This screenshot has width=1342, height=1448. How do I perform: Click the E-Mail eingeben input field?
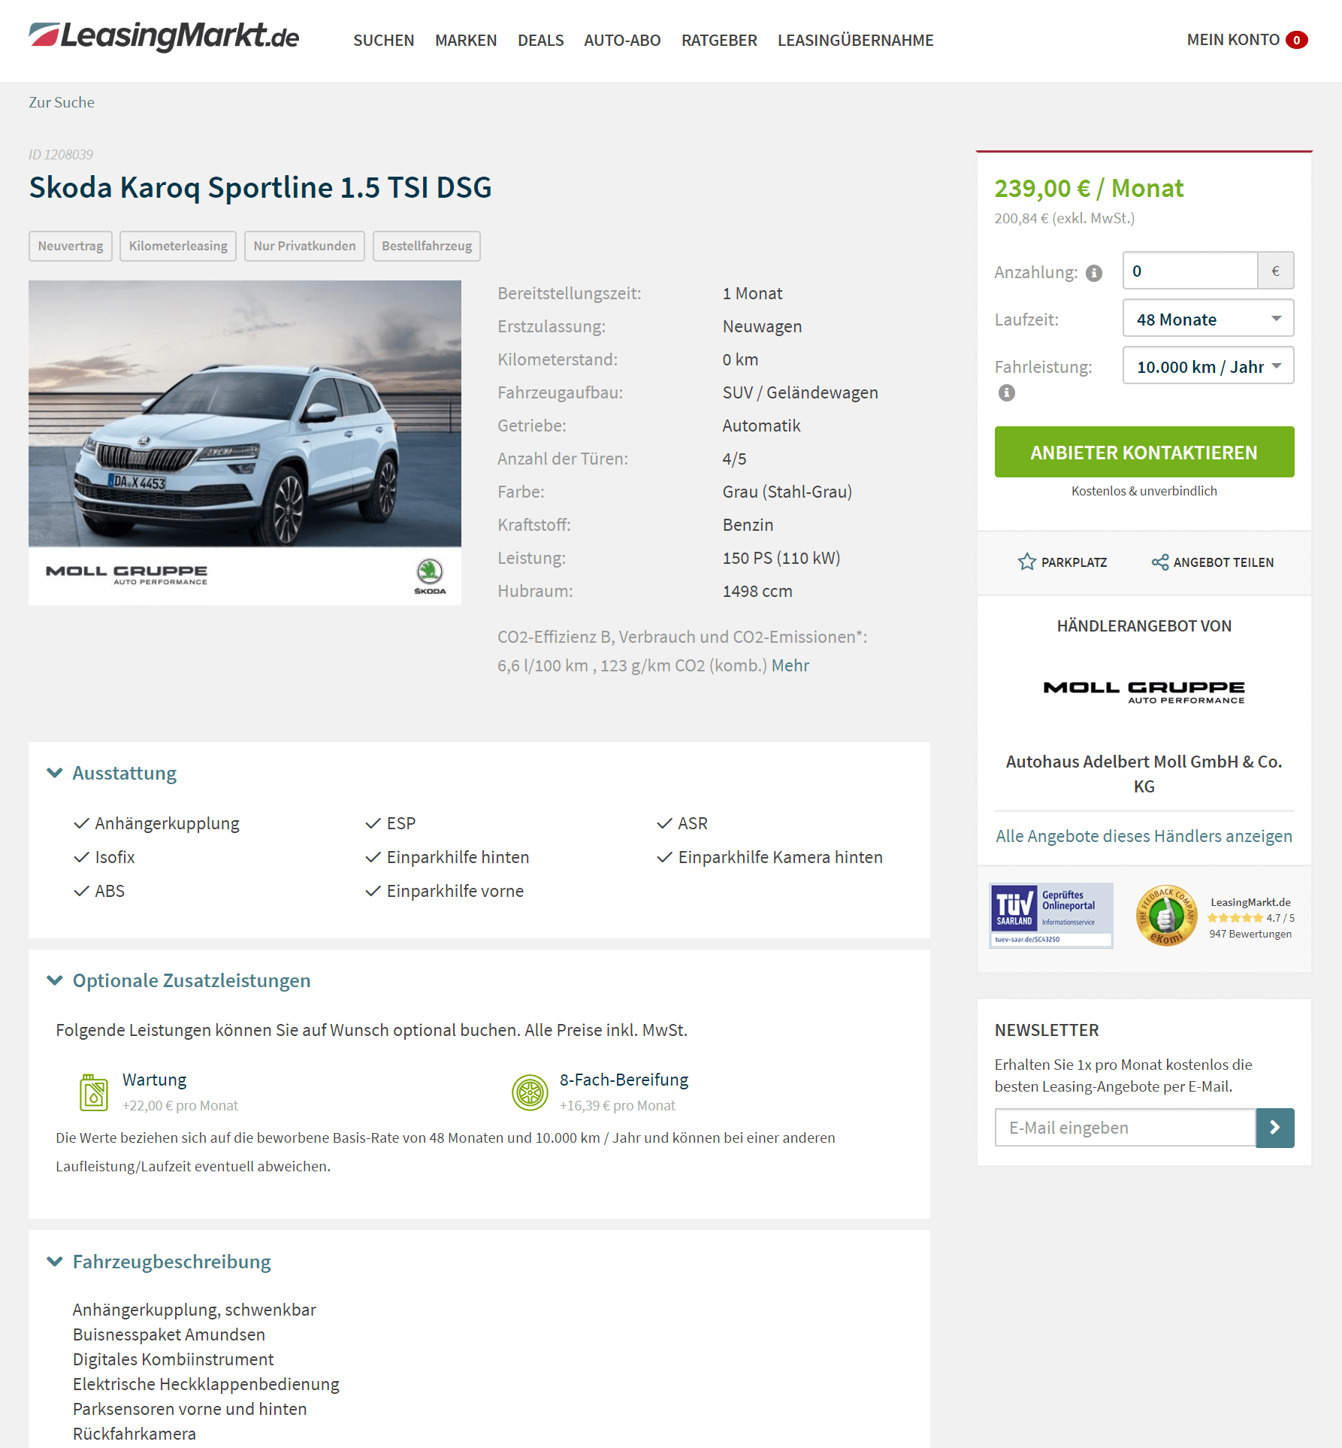(1125, 1127)
